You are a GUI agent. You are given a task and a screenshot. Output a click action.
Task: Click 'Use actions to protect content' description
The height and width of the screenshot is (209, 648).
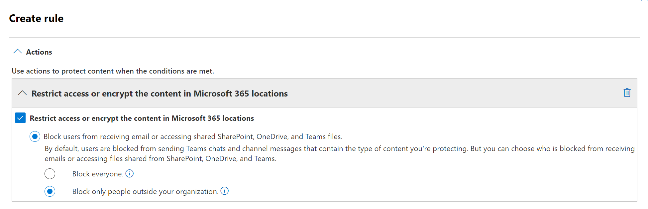tap(113, 71)
